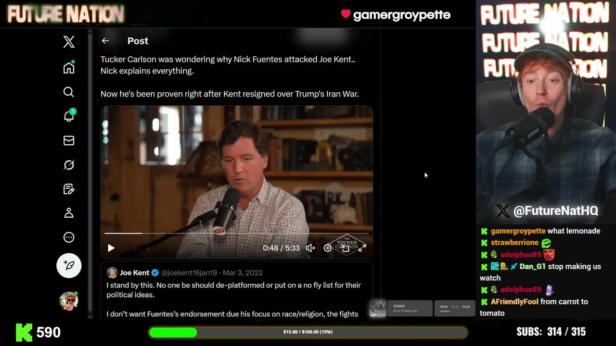Click the Post header title
616x346 pixels.
pos(138,41)
